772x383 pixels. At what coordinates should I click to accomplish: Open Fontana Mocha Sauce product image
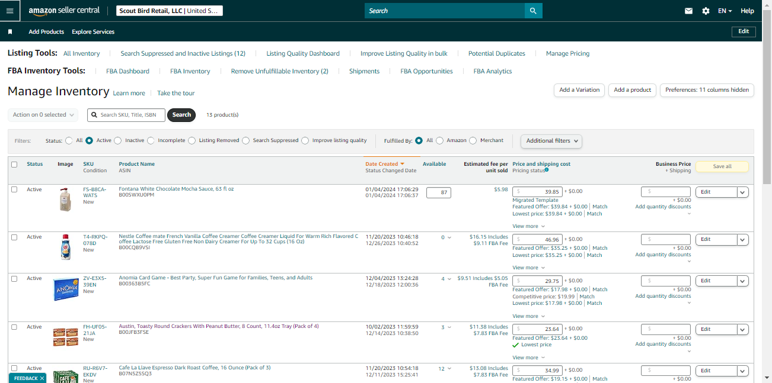(66, 199)
